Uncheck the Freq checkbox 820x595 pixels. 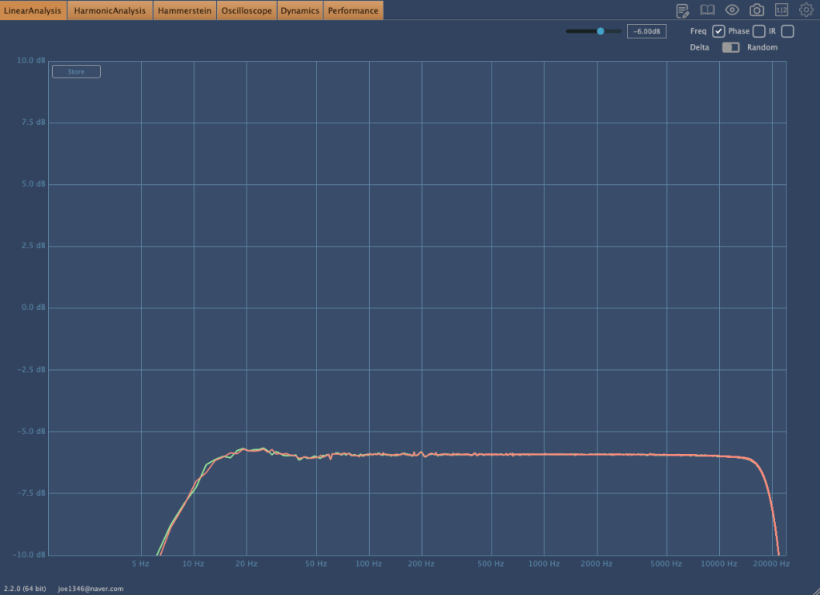[x=718, y=31]
